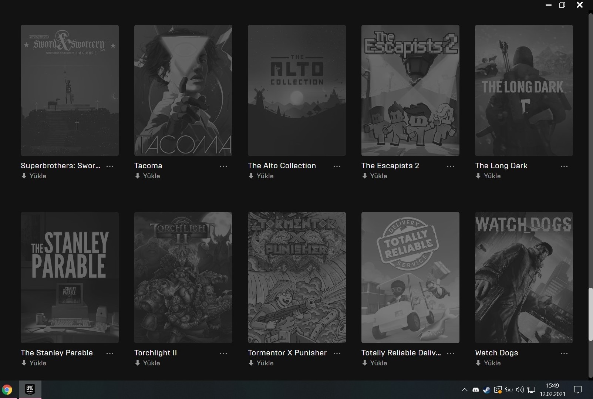The image size is (593, 399).
Task: Click the Torchlight II title text
Action: coord(155,353)
